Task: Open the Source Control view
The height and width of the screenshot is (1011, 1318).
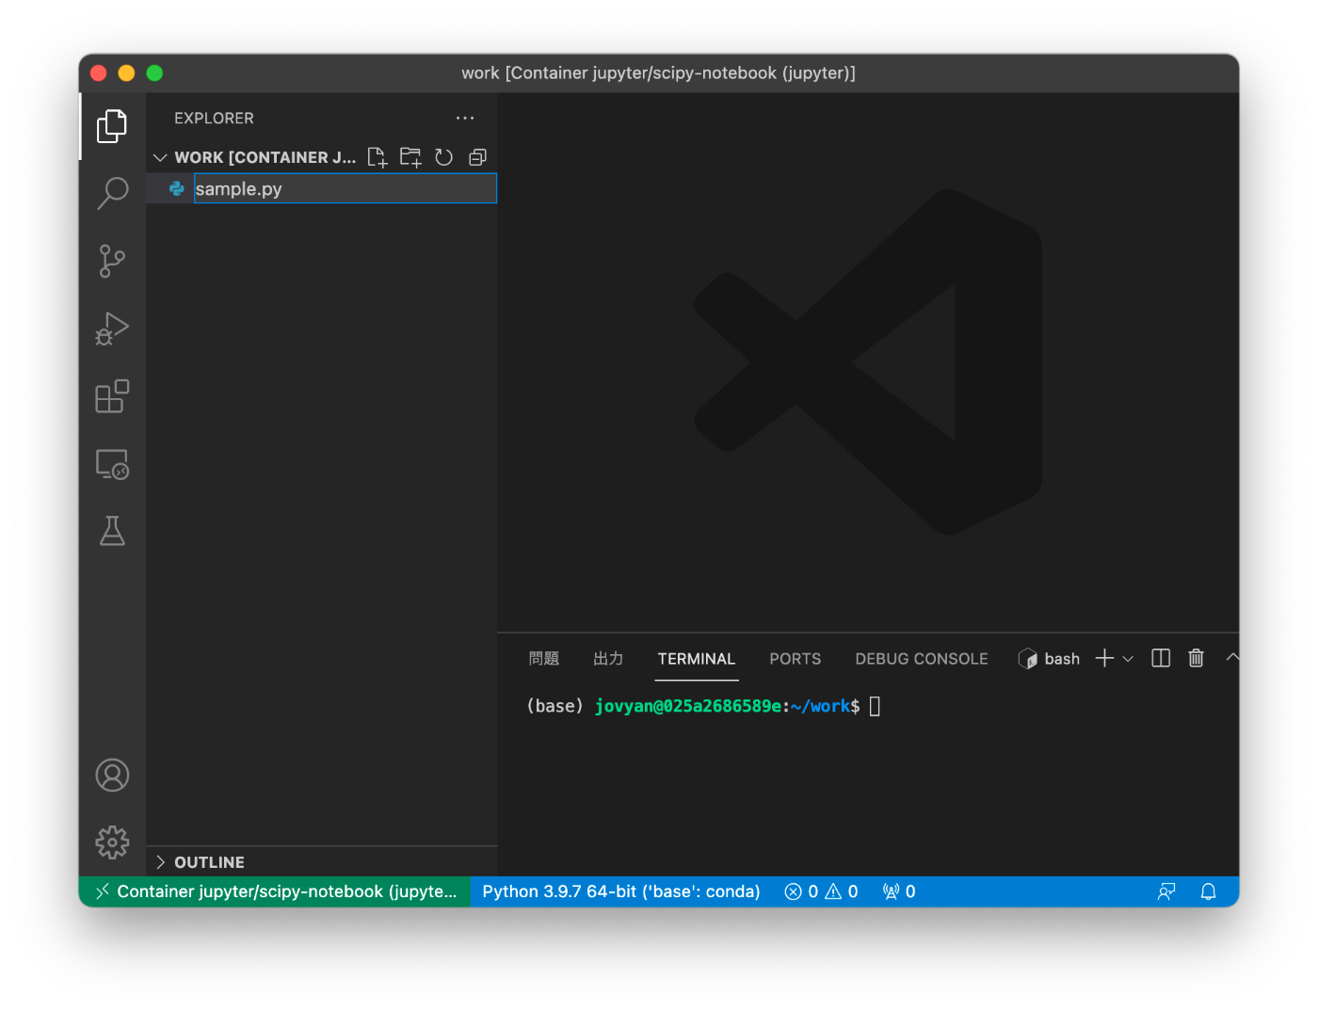Action: point(112,261)
